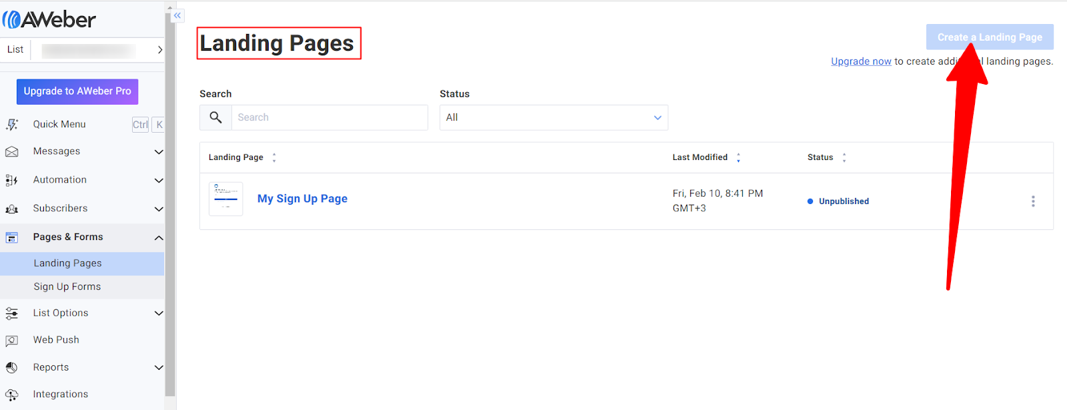Viewport: 1067px width, 410px height.
Task: Open the Status filter dropdown
Action: pos(554,117)
